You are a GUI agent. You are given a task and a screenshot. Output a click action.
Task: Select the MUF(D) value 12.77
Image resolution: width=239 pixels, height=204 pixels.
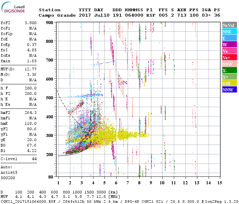point(31,69)
